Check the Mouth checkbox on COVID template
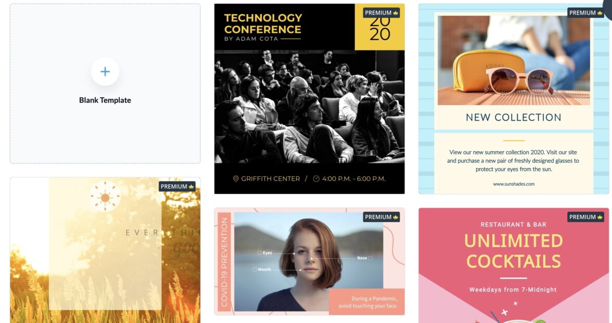This screenshot has height=323, width=612. pyautogui.click(x=255, y=269)
